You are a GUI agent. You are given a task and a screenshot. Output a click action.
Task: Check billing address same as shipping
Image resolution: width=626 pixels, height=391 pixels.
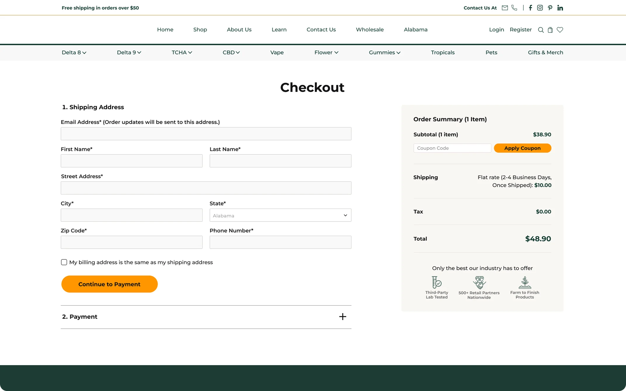tap(64, 262)
